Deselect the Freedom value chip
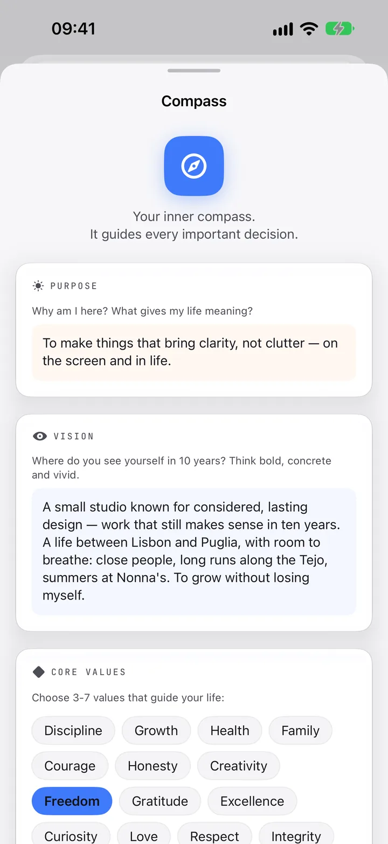Image resolution: width=388 pixels, height=844 pixels. (72, 801)
